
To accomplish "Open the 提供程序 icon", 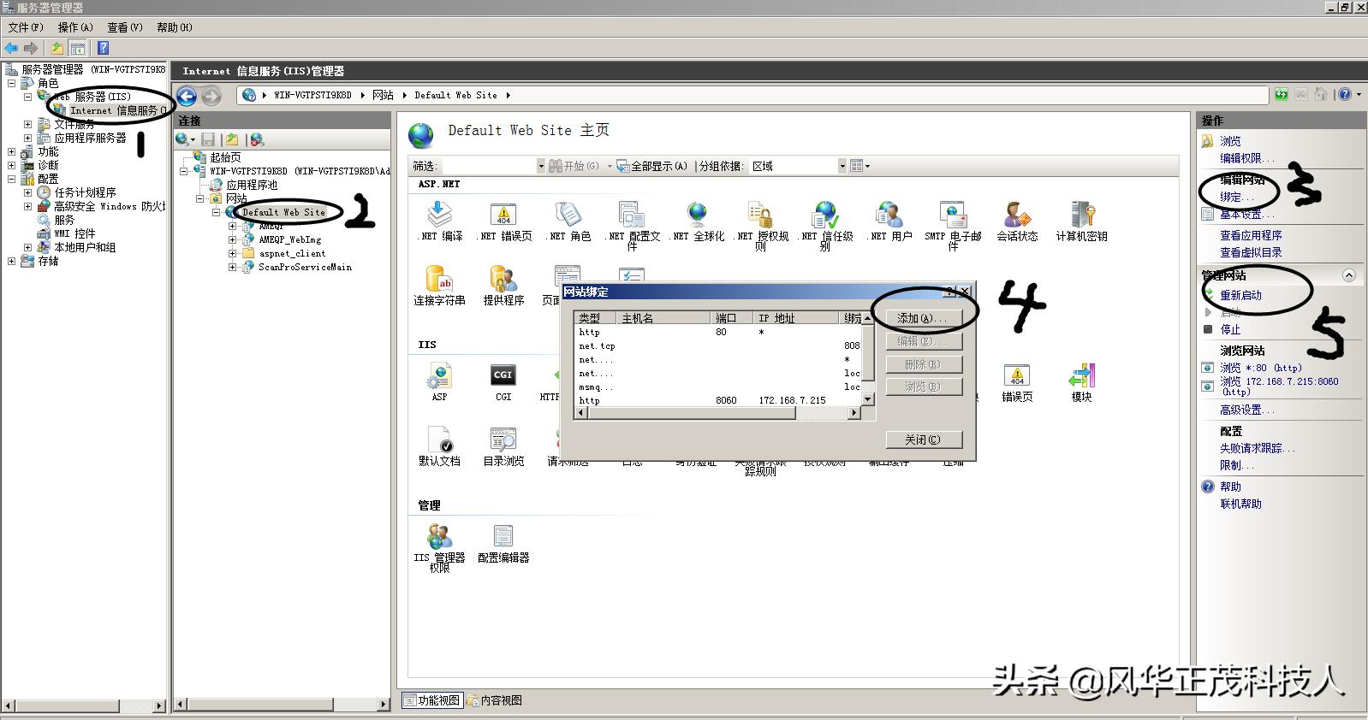I will tap(503, 279).
